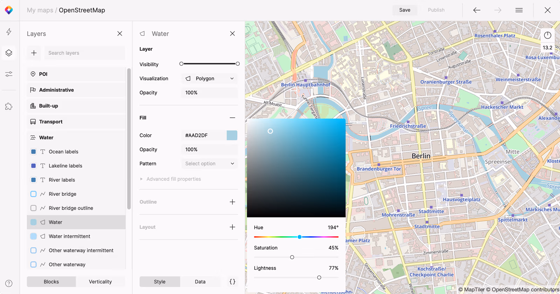Expand the Outline section plus button

(x=232, y=202)
